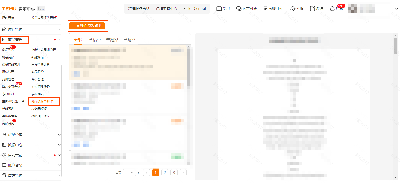Open 调价管理 menu item
The image size is (400, 183).
pyautogui.click(x=8, y=72)
